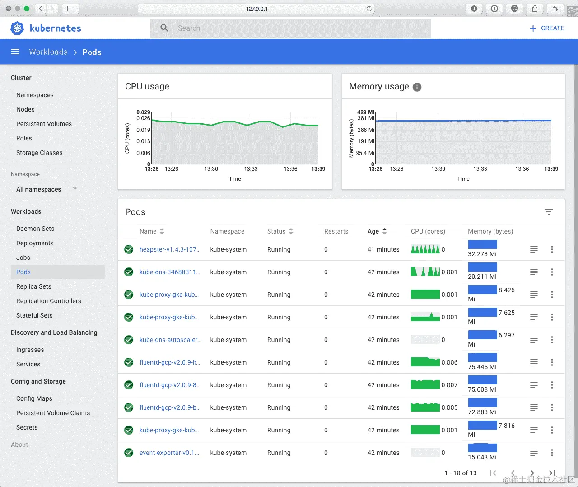This screenshot has width=578, height=487.
Task: Open actions menu for kube-dns-autoscaler pod
Action: [x=552, y=340]
